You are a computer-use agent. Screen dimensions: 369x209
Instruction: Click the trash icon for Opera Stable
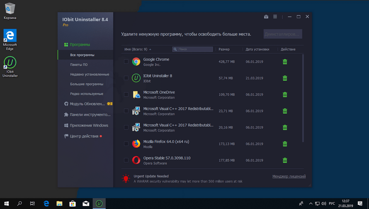(x=285, y=161)
